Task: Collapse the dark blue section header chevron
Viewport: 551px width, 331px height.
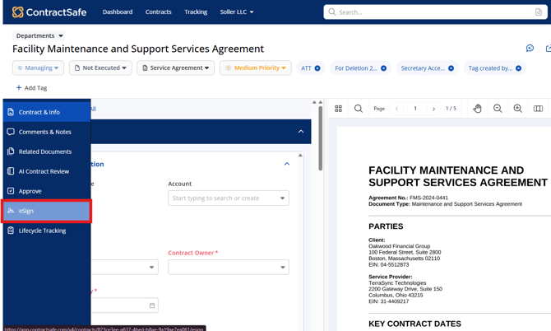Action: (301, 132)
